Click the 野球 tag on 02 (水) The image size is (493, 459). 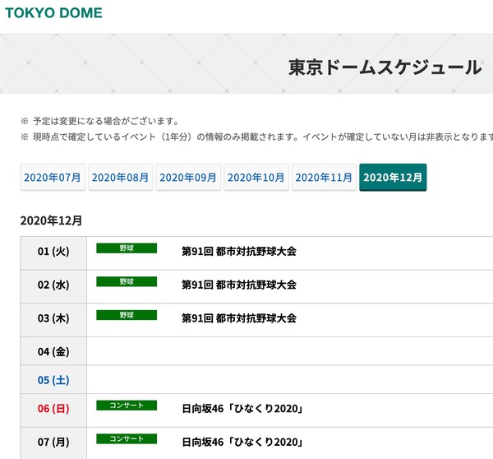(x=127, y=281)
